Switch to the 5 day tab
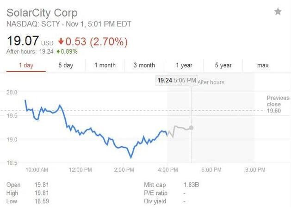 [x=66, y=65]
